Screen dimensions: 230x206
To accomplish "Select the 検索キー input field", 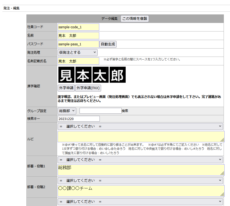I will pos(78,119).
